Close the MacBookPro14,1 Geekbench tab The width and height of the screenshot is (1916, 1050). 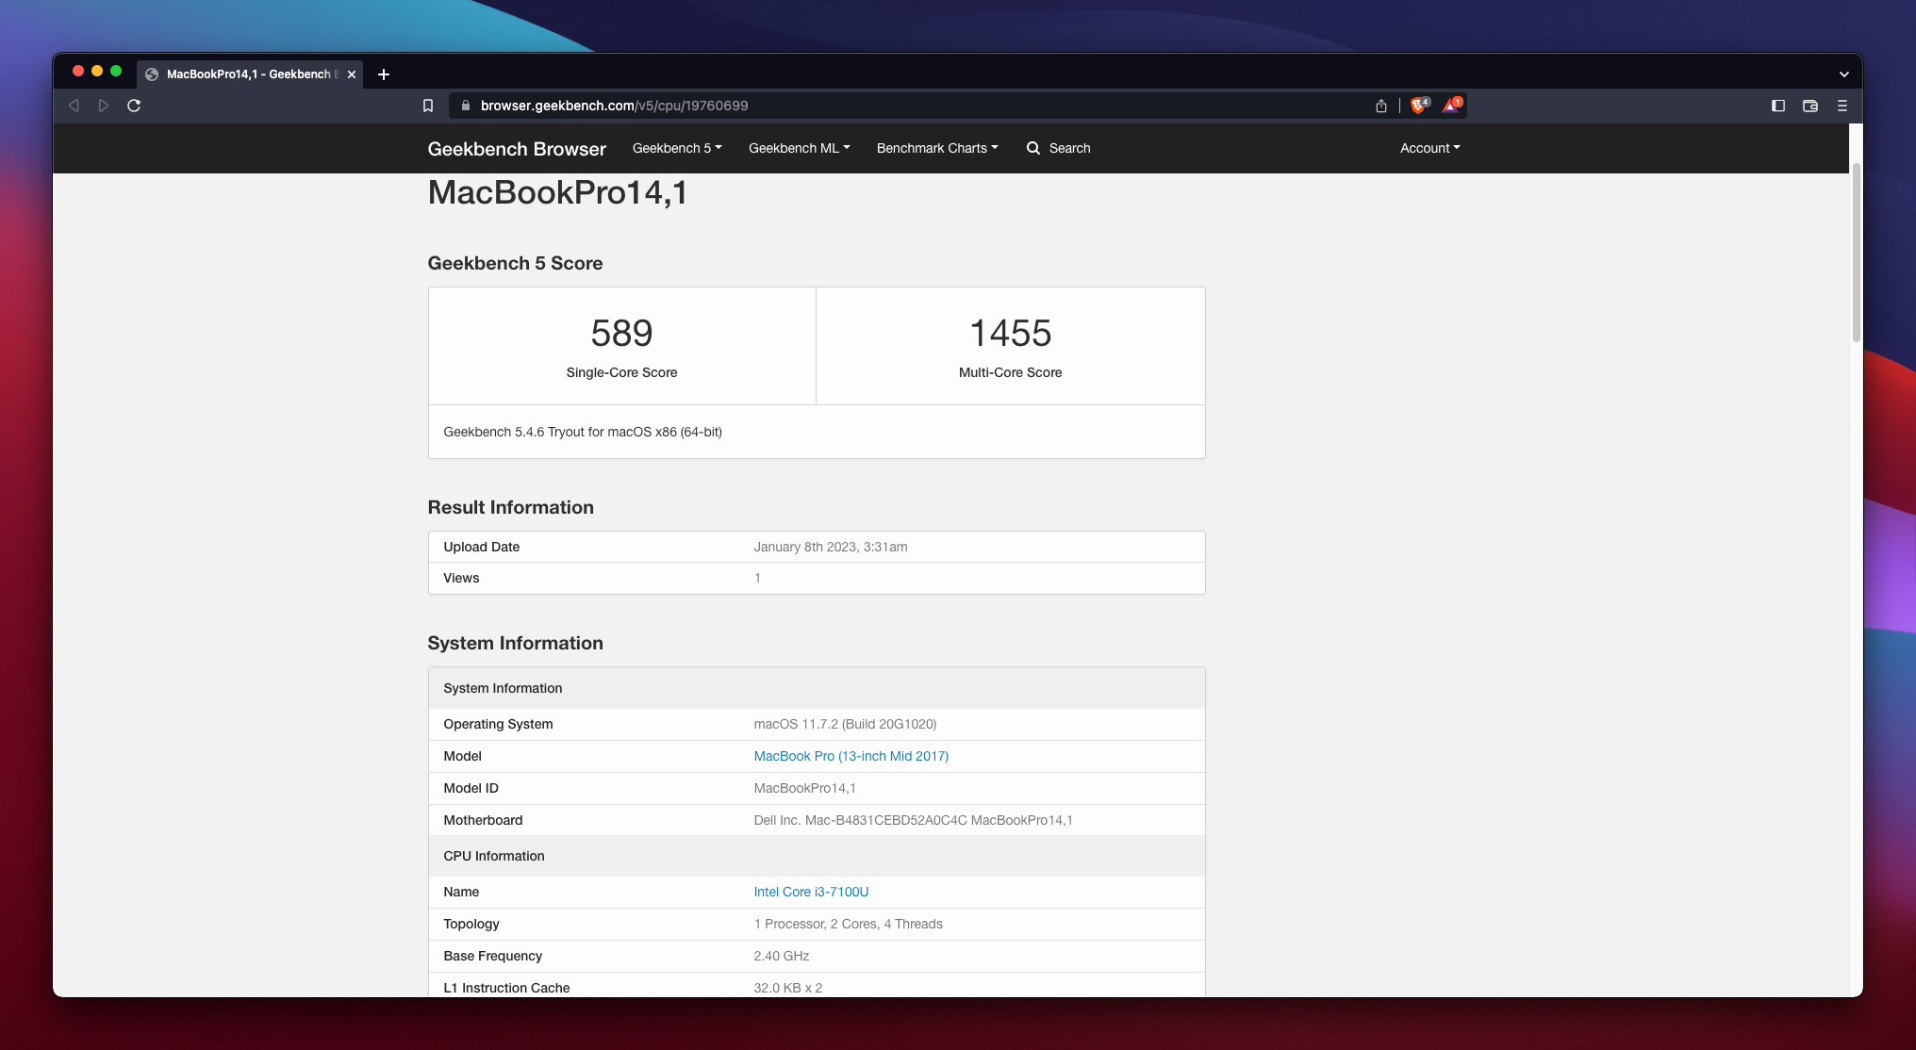coord(352,74)
